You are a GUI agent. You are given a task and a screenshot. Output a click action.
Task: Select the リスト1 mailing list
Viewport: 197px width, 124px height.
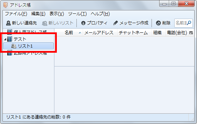pos(28,46)
